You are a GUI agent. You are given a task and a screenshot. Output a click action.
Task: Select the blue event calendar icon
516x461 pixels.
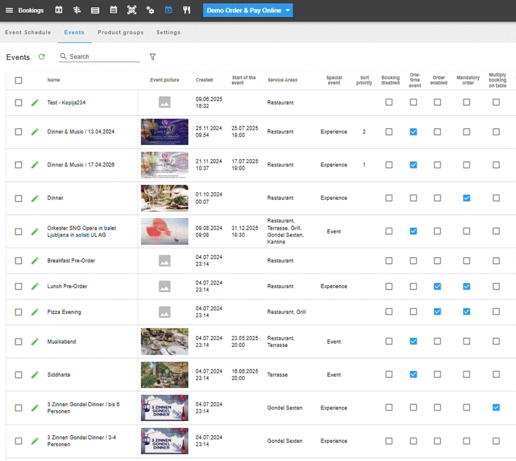pos(168,10)
